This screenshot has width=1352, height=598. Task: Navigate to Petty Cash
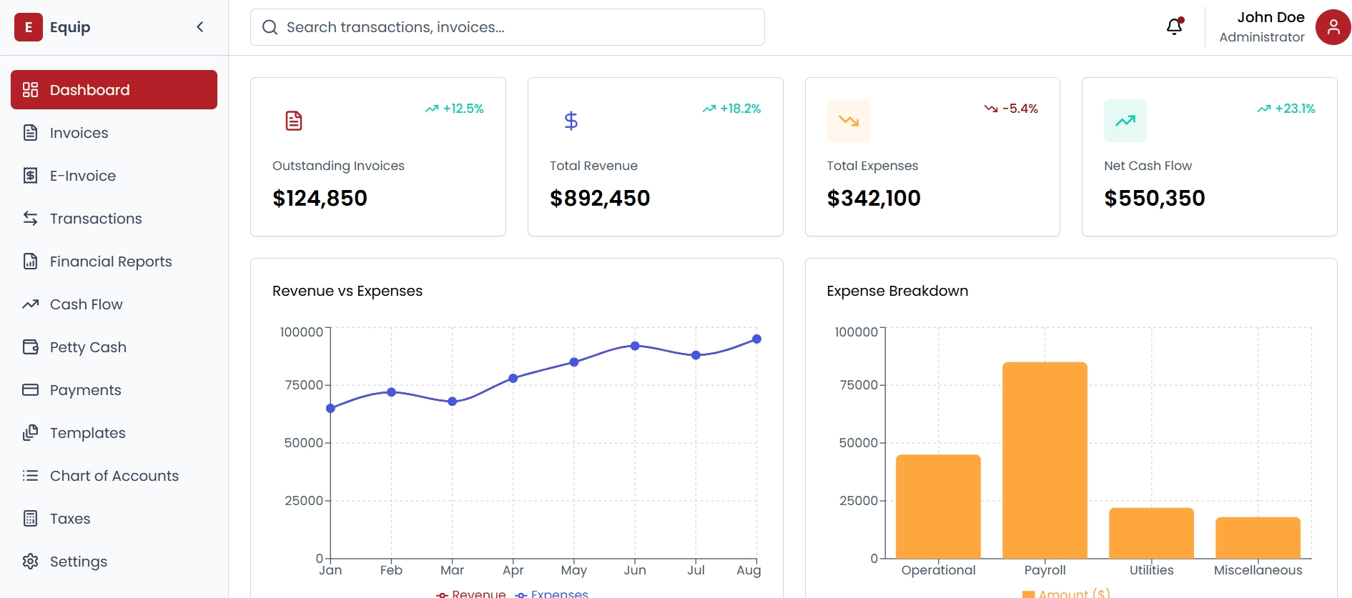tap(87, 347)
